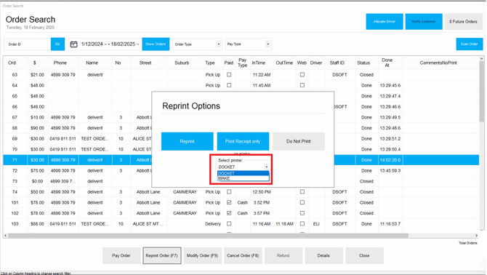Click the Go button beside Order ID
Screen dimensions: 487x275
click(57, 44)
